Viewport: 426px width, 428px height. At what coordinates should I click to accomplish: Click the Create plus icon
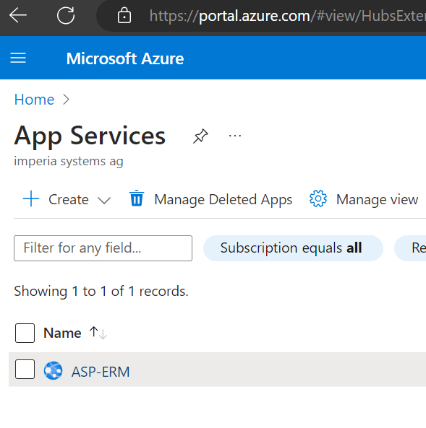[31, 198]
